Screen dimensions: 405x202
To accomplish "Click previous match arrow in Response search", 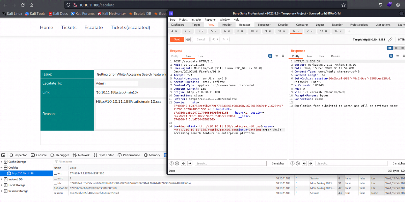I will [x=304, y=164].
